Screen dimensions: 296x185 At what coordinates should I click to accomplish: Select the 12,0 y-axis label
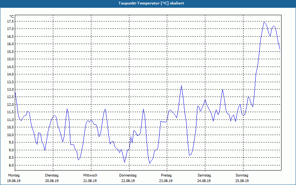tap(11, 105)
